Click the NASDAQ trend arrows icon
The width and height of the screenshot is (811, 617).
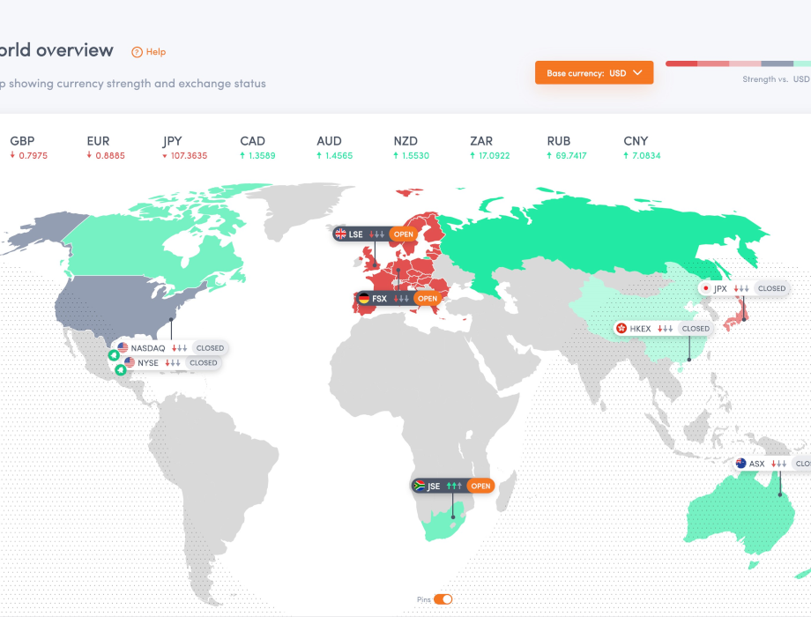pyautogui.click(x=179, y=348)
